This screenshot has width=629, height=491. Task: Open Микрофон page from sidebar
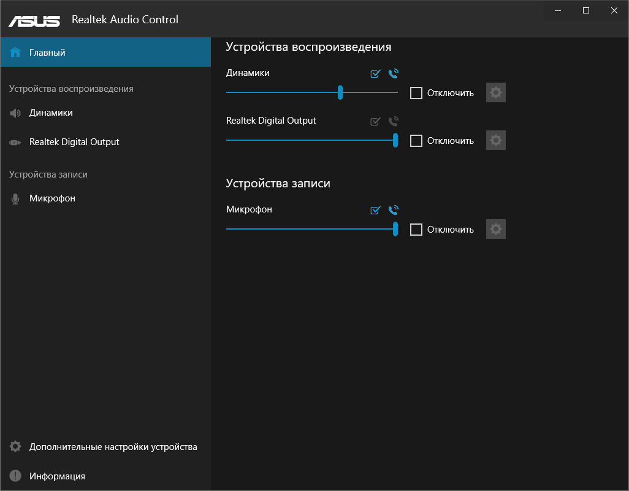[52, 198]
